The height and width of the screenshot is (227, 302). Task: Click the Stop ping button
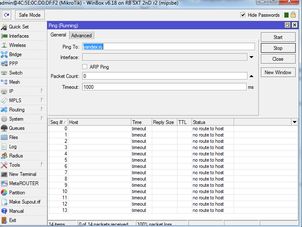click(x=278, y=48)
